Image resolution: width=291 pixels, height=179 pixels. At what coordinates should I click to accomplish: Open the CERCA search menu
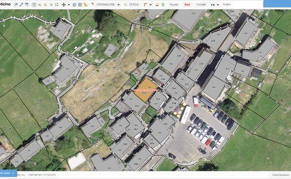click(132, 4)
